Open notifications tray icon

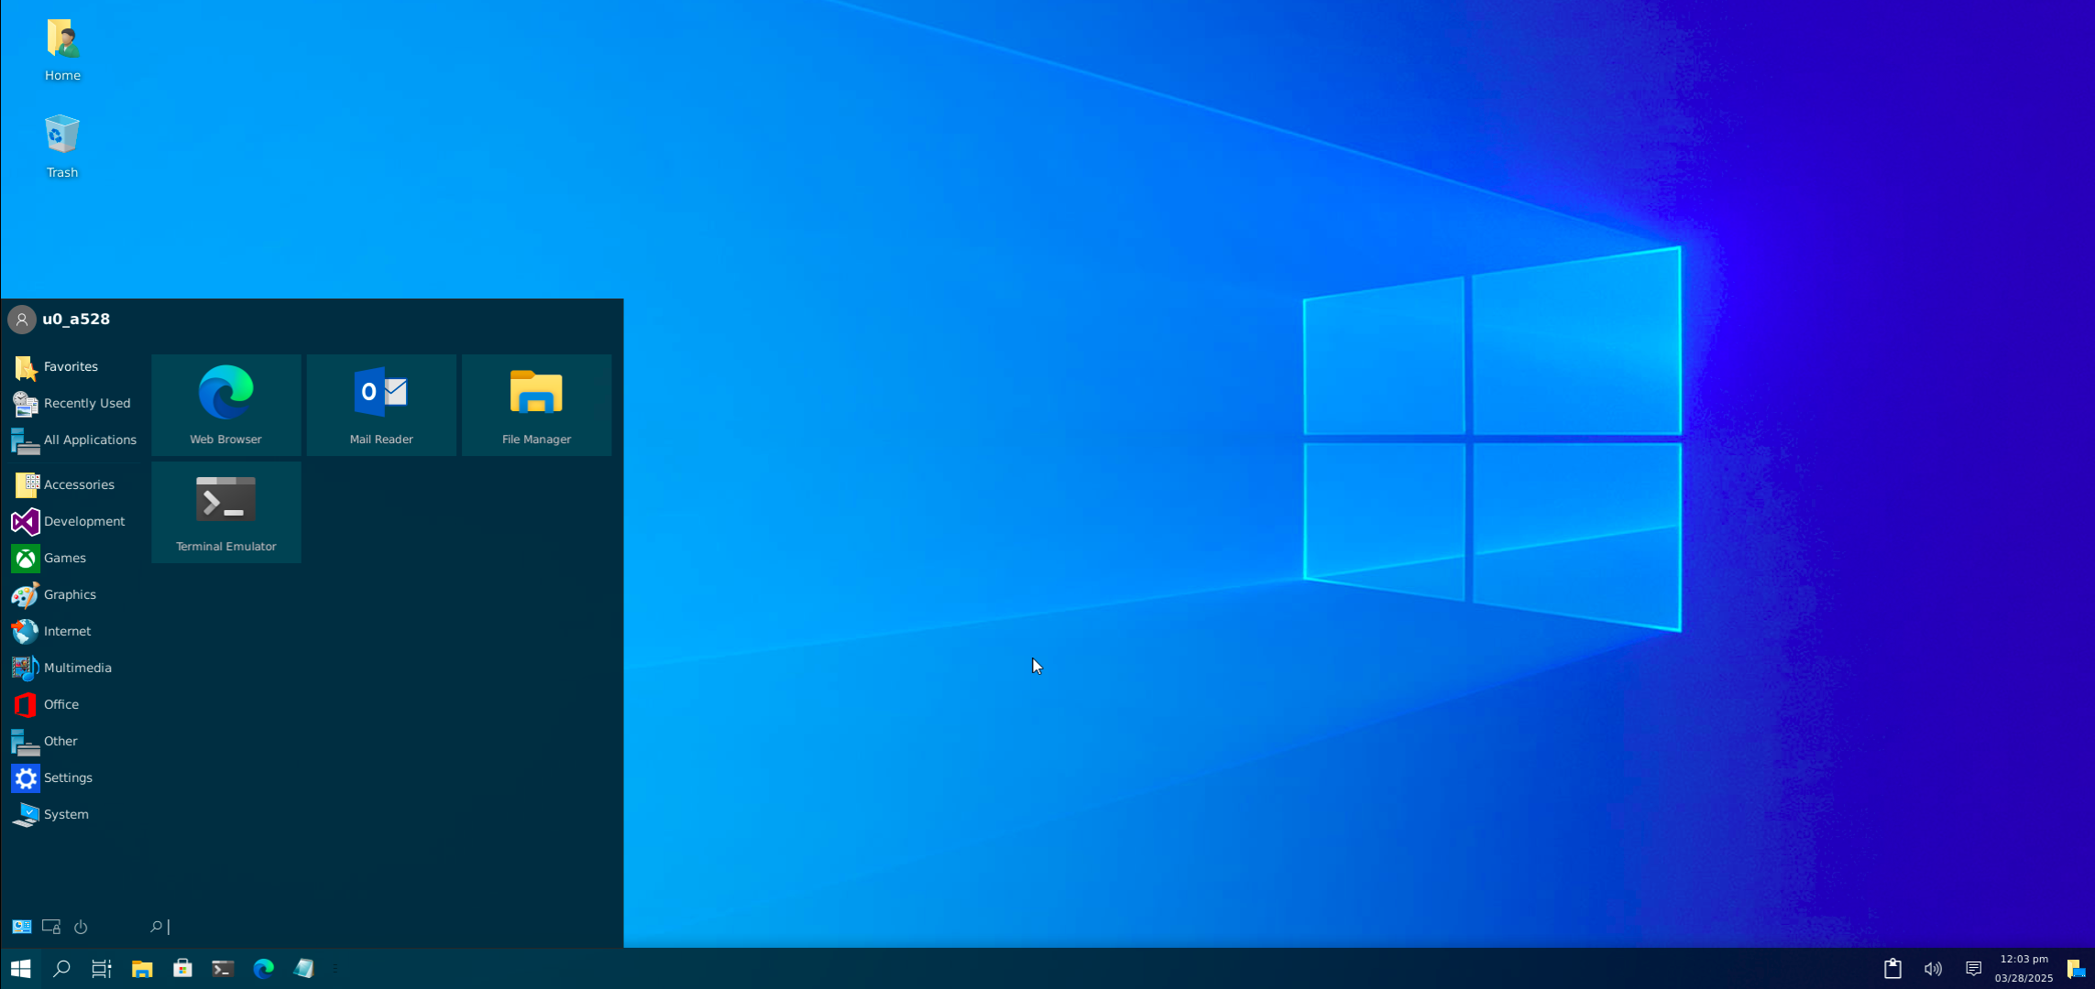click(1973, 969)
